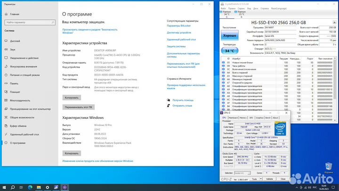Open Task View on taskbar
Image resolution: width=339 pixels, height=191 pixels.
[x=21, y=187]
